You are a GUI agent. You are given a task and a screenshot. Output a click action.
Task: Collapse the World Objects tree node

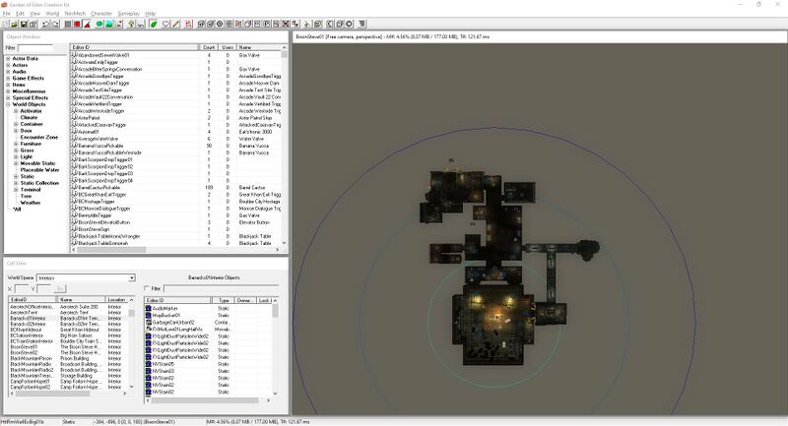[x=8, y=103]
